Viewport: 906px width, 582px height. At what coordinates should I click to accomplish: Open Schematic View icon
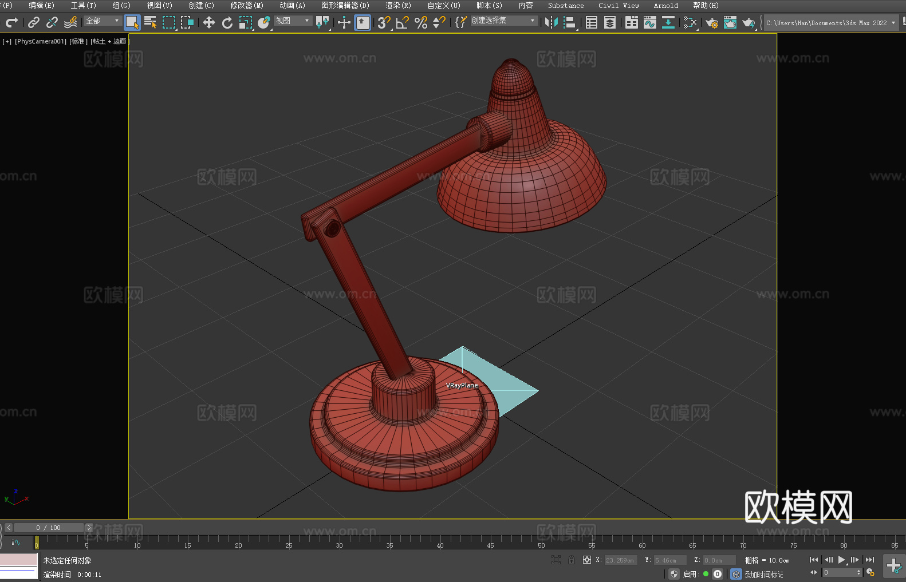pos(690,22)
